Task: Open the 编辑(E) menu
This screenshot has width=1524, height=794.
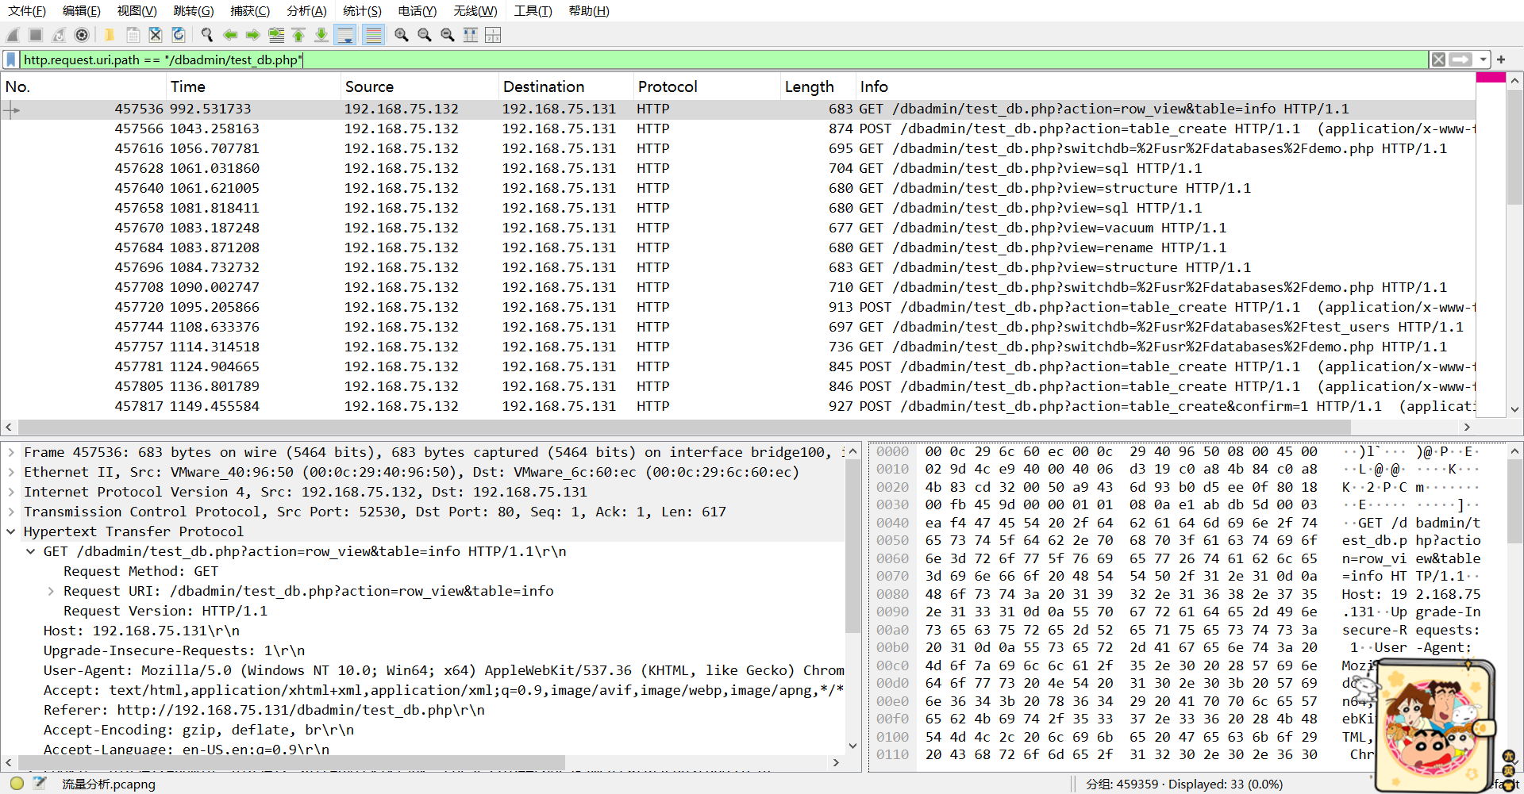Action: 82,11
